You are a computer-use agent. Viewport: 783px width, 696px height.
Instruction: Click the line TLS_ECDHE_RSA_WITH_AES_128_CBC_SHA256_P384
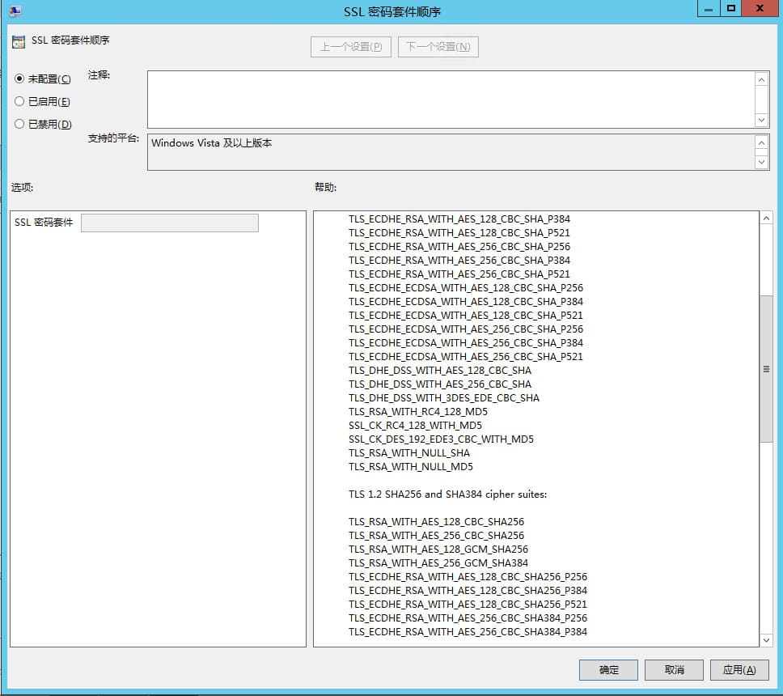468,590
